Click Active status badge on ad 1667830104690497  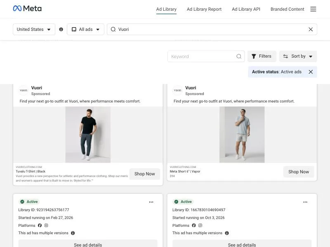tap(183, 202)
